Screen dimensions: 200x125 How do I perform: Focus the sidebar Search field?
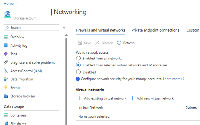click(x=31, y=28)
